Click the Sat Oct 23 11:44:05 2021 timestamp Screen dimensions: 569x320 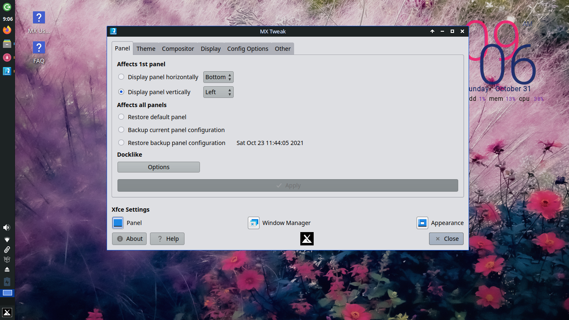[270, 143]
